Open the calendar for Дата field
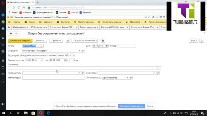This screenshot has height=116, width=207. (107, 46)
